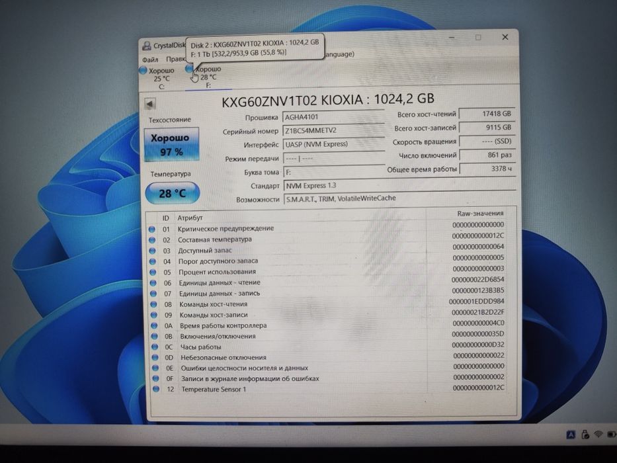Open the Правка menu
The height and width of the screenshot is (463, 617).
coord(175,59)
